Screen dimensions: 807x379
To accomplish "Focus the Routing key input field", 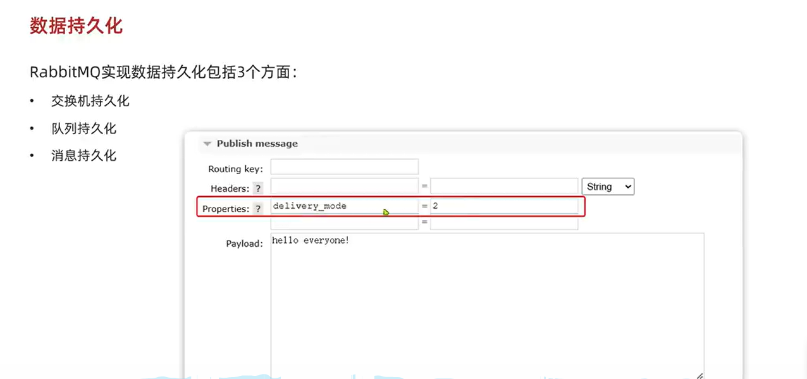I will point(345,166).
